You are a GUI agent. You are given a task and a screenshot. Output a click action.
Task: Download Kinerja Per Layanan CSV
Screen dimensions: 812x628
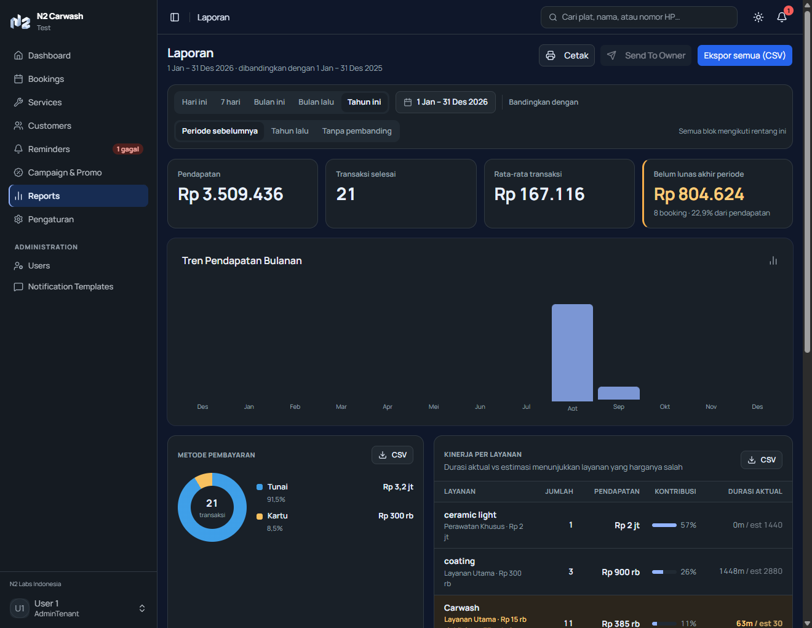click(x=762, y=460)
